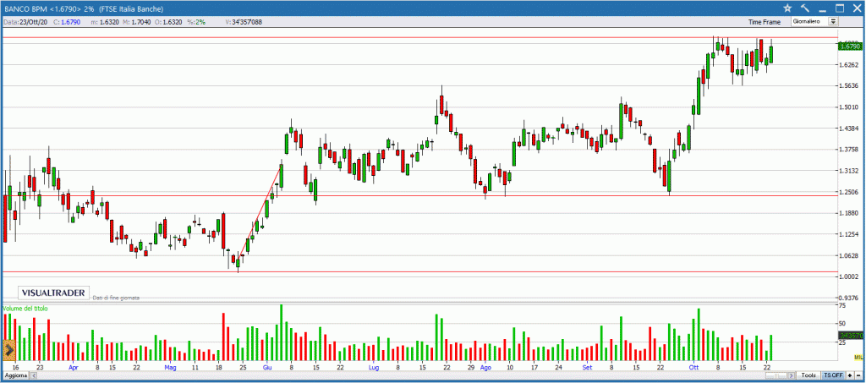
Task: Open the Tools menu button
Action: 808,375
